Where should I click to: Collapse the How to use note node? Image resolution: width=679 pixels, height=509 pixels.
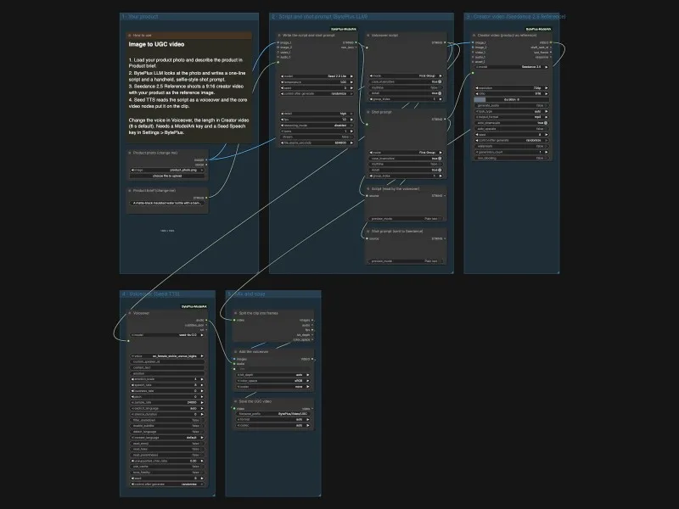(x=130, y=36)
